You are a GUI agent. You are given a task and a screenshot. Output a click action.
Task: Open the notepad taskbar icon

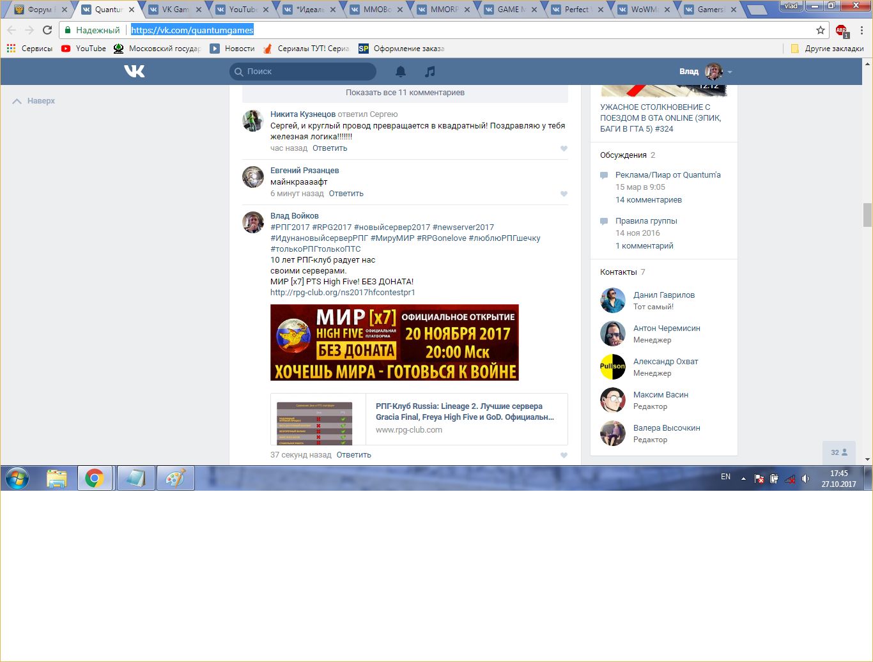click(x=135, y=478)
